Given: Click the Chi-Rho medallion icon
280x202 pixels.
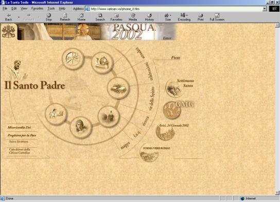Looking at the screenshot, I should tap(73, 58).
